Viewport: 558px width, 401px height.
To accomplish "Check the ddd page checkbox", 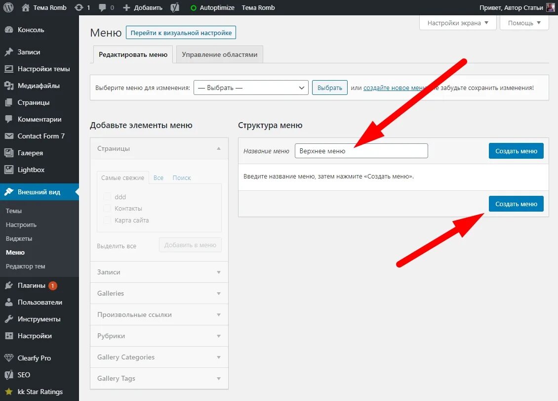I will coord(107,197).
